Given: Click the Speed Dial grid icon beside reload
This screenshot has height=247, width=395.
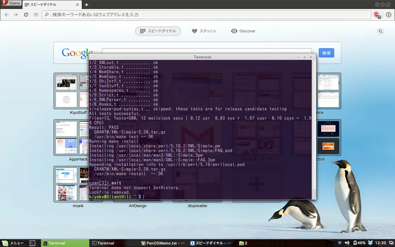Looking at the screenshot, I should pos(36,15).
